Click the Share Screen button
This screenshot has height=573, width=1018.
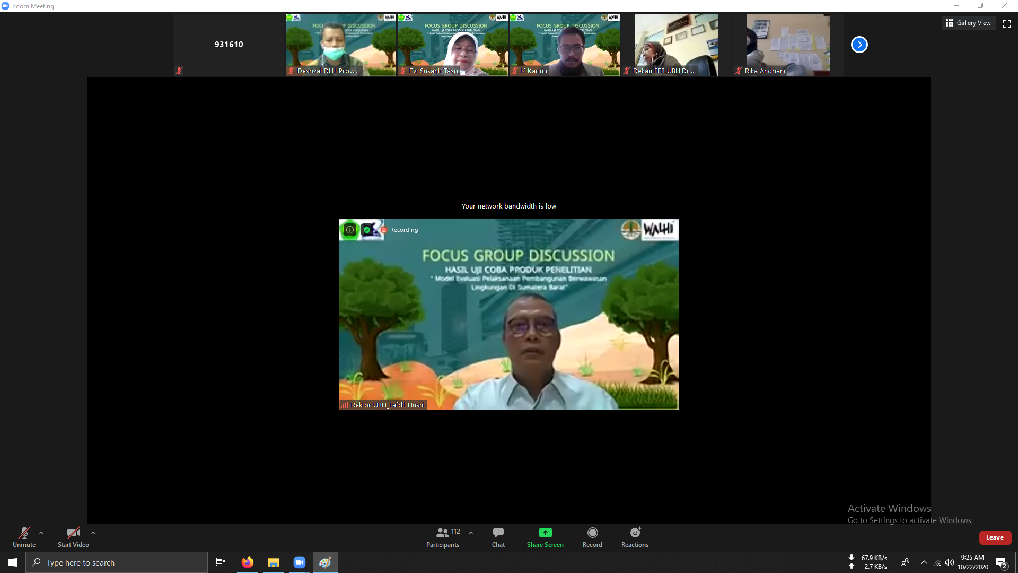coord(545,537)
